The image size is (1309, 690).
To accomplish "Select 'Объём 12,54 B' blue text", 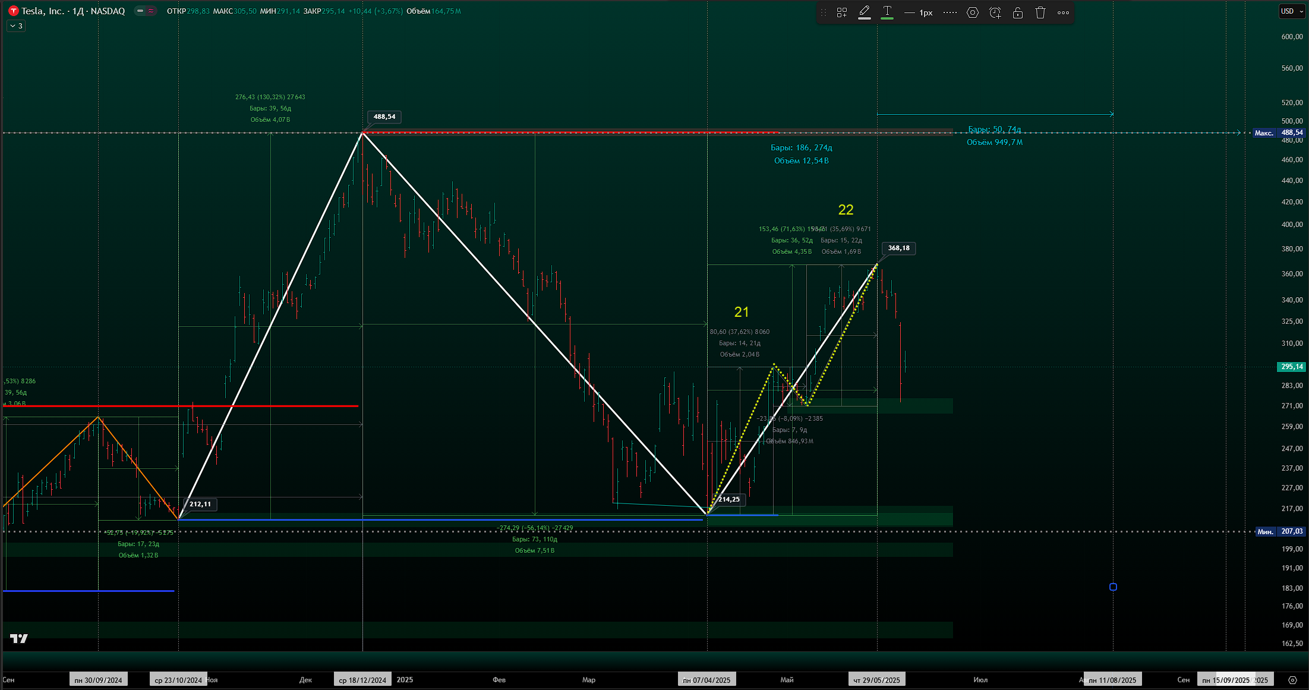I will [x=801, y=160].
